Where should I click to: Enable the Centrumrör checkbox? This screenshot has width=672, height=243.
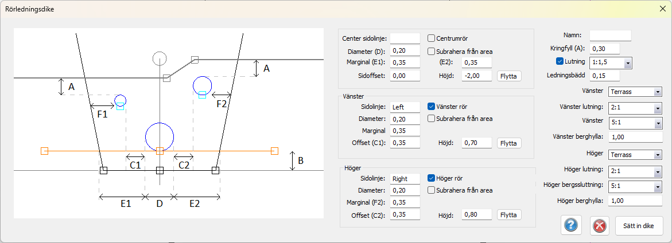432,38
